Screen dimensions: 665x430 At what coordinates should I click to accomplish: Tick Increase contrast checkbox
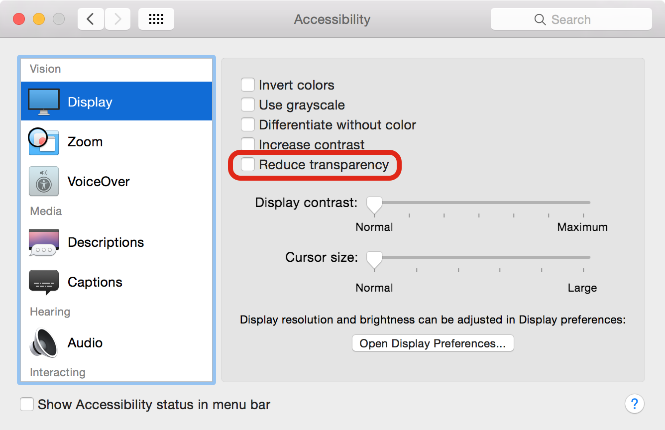(248, 144)
